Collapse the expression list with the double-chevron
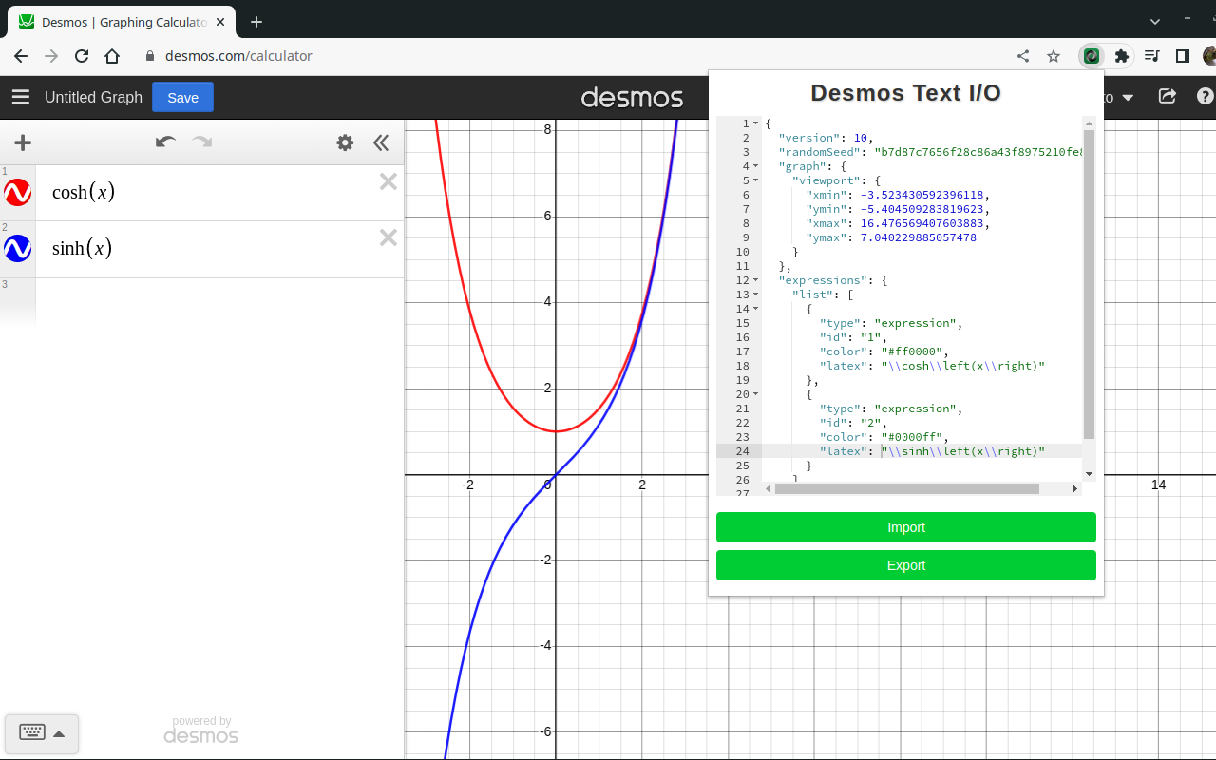This screenshot has width=1216, height=760. (380, 142)
